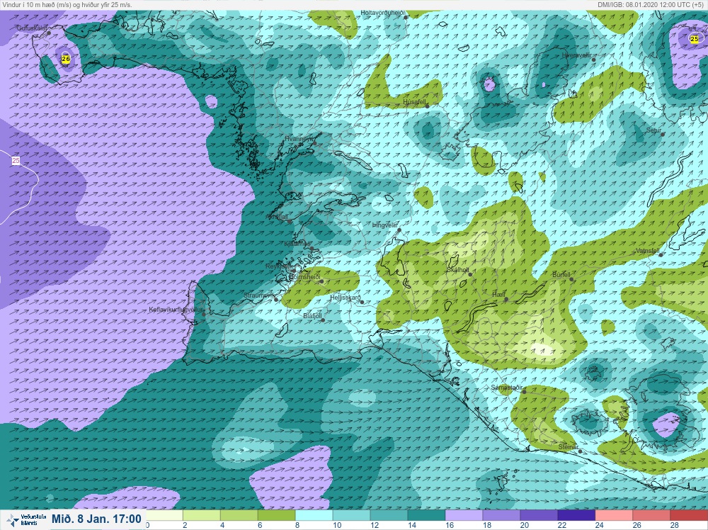Click the 10–12 m/s light teal legend swatch
This screenshot has height=530, width=708.
click(x=351, y=516)
